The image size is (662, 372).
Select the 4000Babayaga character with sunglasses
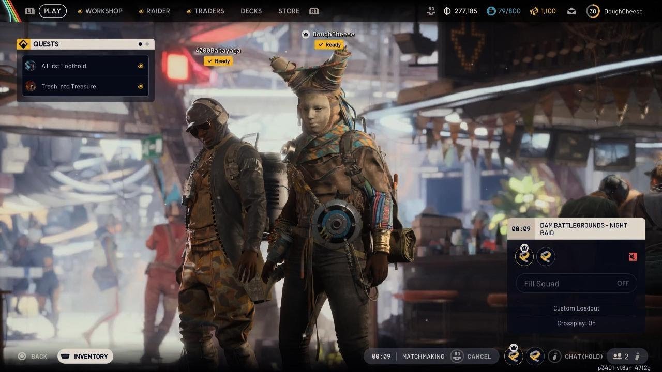222,233
